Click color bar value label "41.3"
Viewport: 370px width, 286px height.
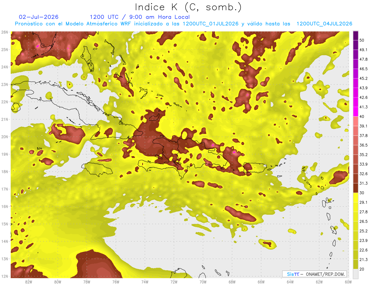point(364,107)
